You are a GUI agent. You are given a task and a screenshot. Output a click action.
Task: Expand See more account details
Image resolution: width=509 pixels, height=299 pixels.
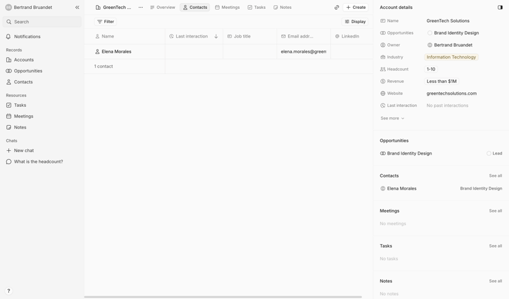tap(393, 118)
